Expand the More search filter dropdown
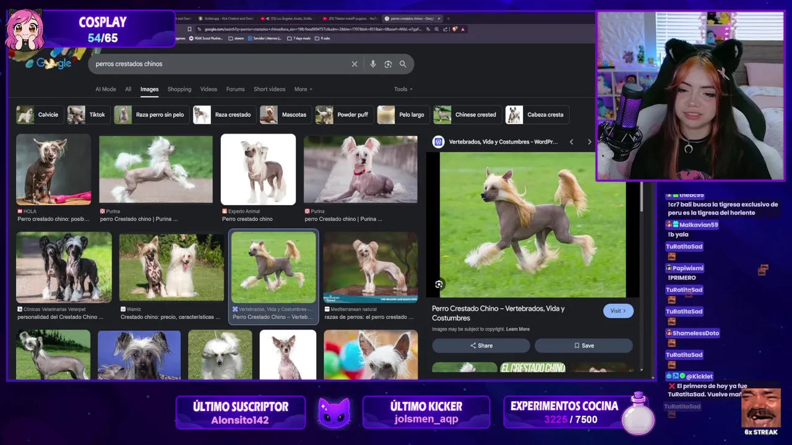Image resolution: width=792 pixels, height=445 pixels. coord(303,89)
